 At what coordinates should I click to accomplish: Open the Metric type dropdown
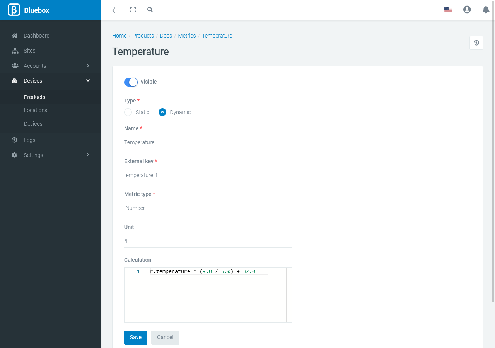point(208,208)
